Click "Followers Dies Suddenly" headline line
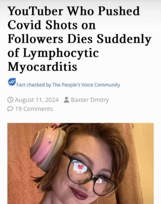 click(80, 39)
